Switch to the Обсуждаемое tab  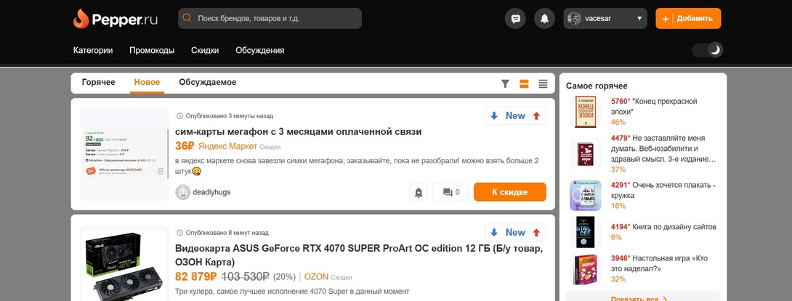(x=207, y=83)
